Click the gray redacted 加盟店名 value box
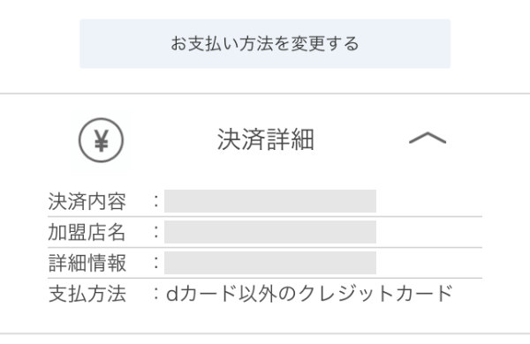 270,232
